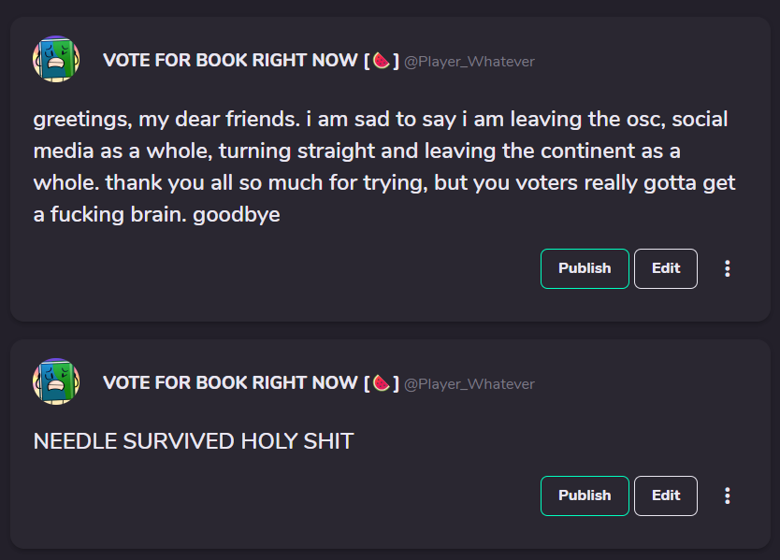
Task: Click the NEEDLE SURVIVED HOLY SHIT text
Action: pos(194,441)
